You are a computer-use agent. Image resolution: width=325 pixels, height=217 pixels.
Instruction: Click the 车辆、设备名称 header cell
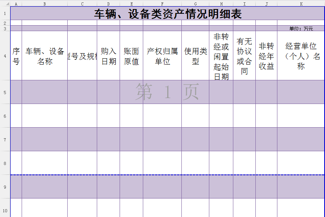[44, 56]
